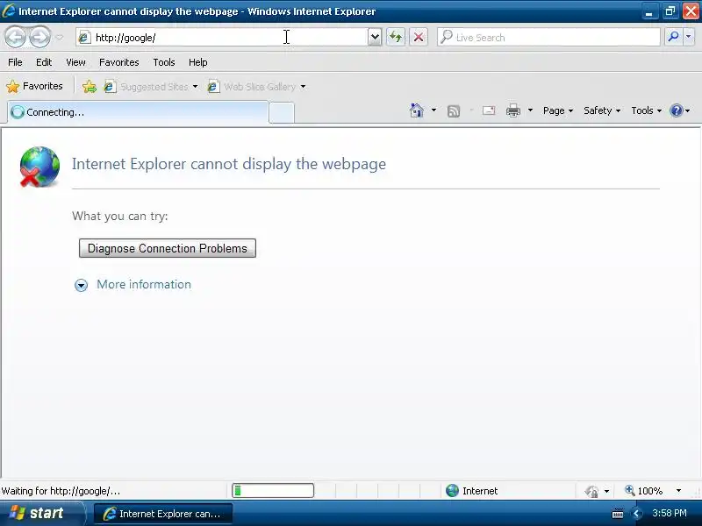
Task: Click the RSS Feeds icon
Action: 454,110
